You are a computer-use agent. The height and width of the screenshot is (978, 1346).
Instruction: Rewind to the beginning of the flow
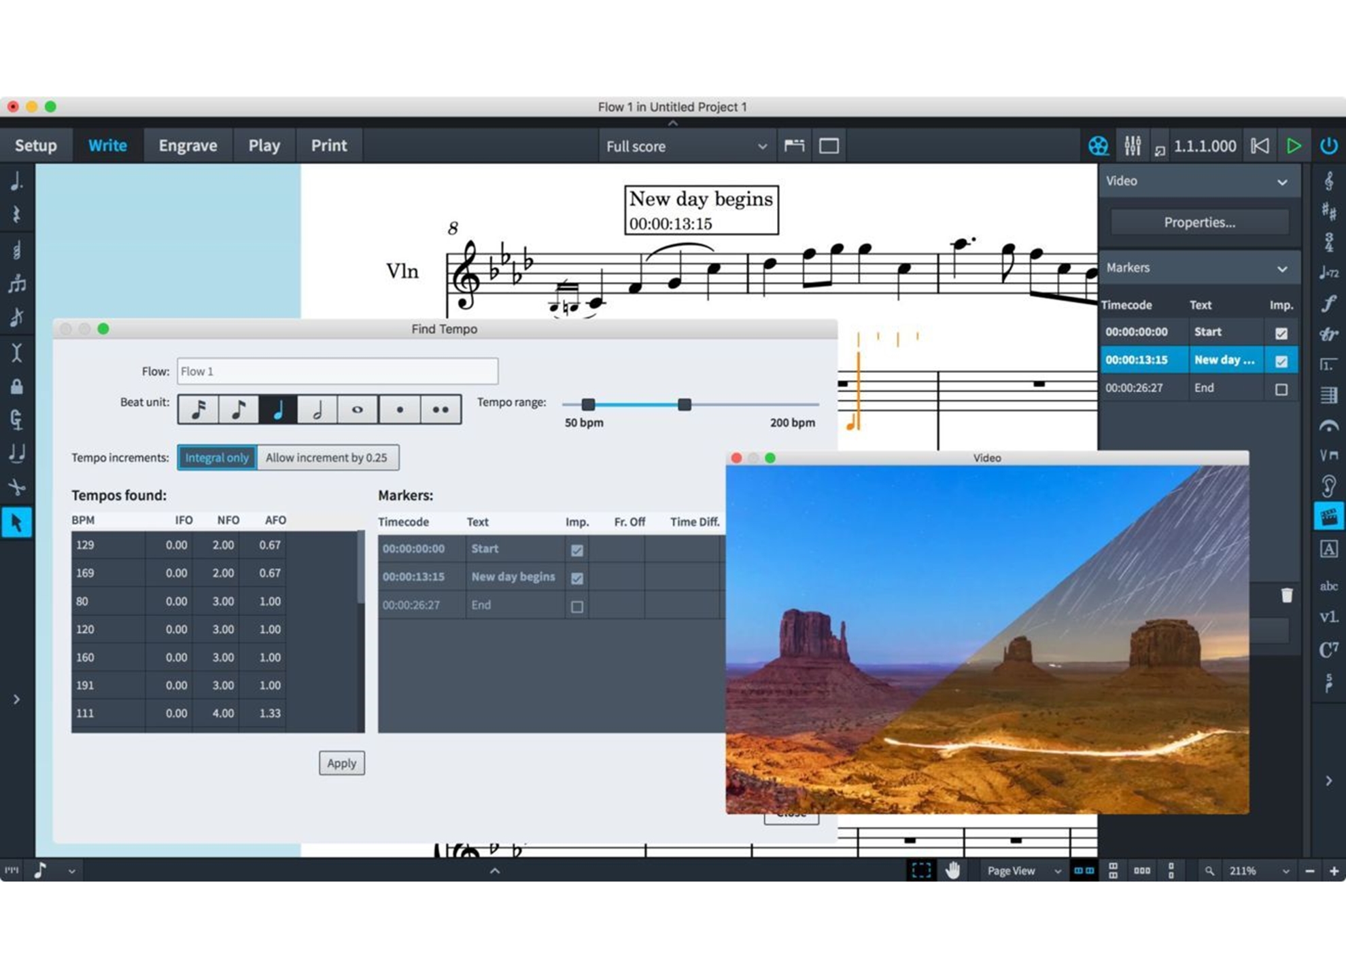(x=1260, y=145)
